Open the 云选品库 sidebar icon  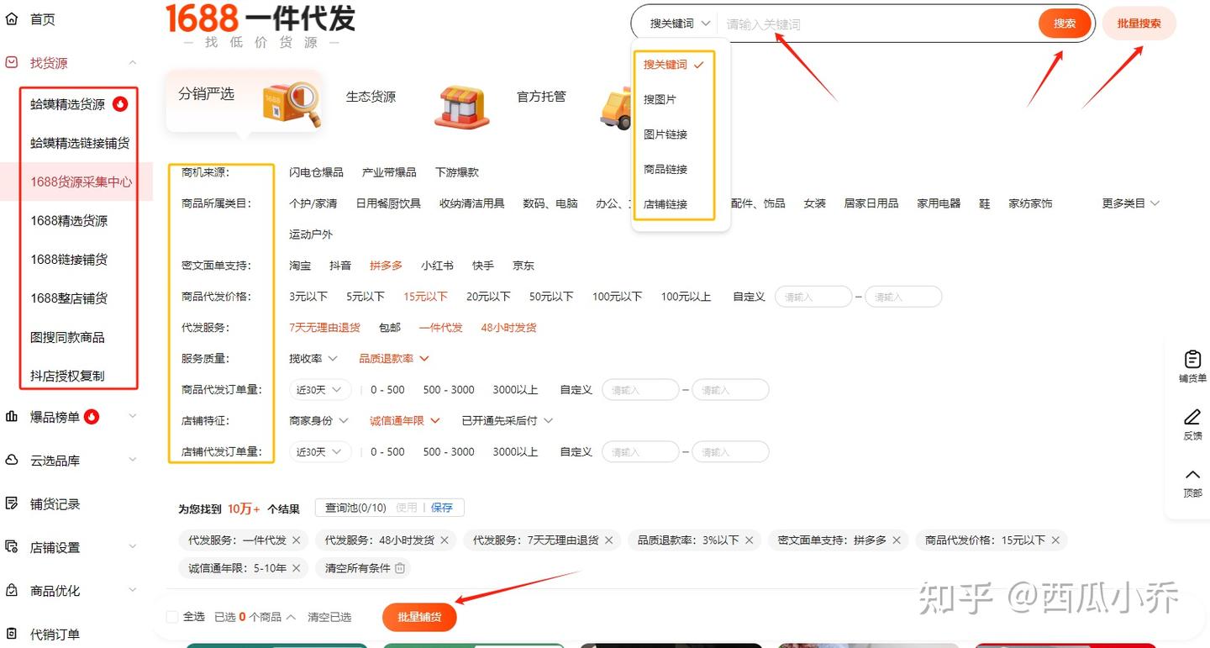coord(11,460)
